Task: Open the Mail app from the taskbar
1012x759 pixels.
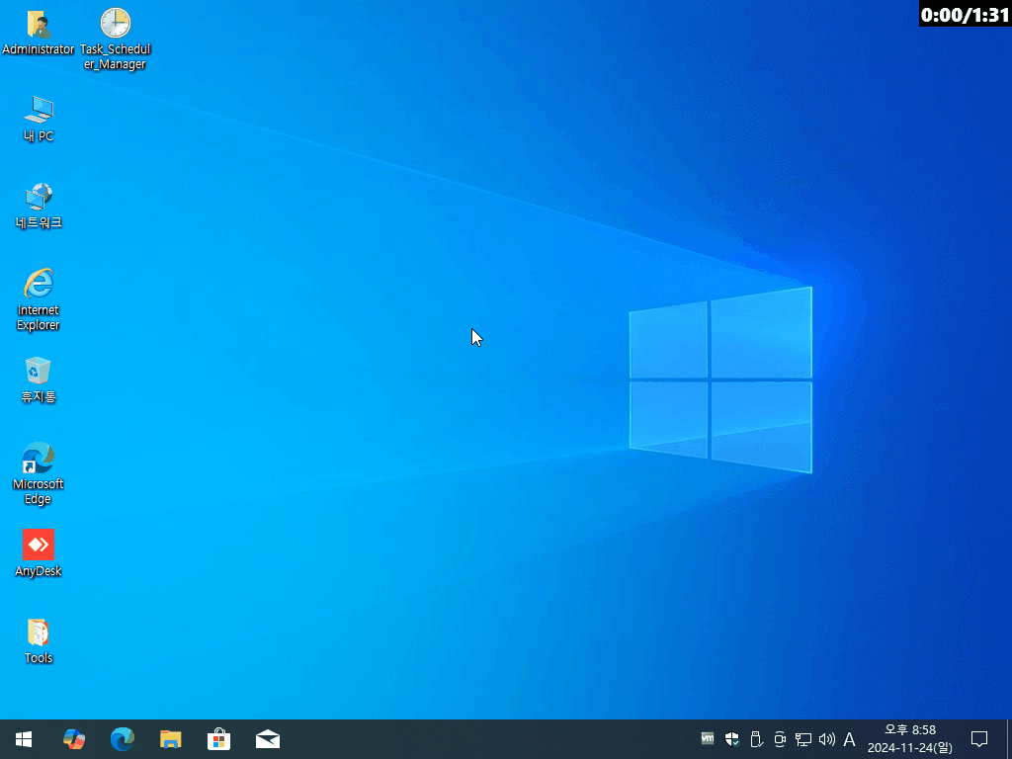Action: click(x=267, y=739)
